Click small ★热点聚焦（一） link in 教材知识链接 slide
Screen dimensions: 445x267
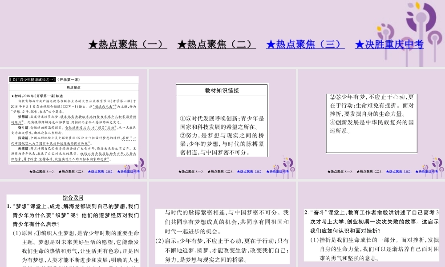[191, 171]
